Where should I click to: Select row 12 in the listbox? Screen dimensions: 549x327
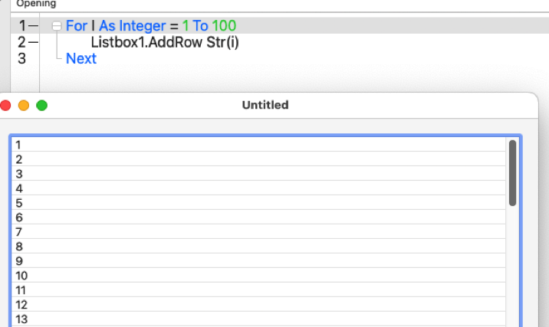tap(258, 304)
